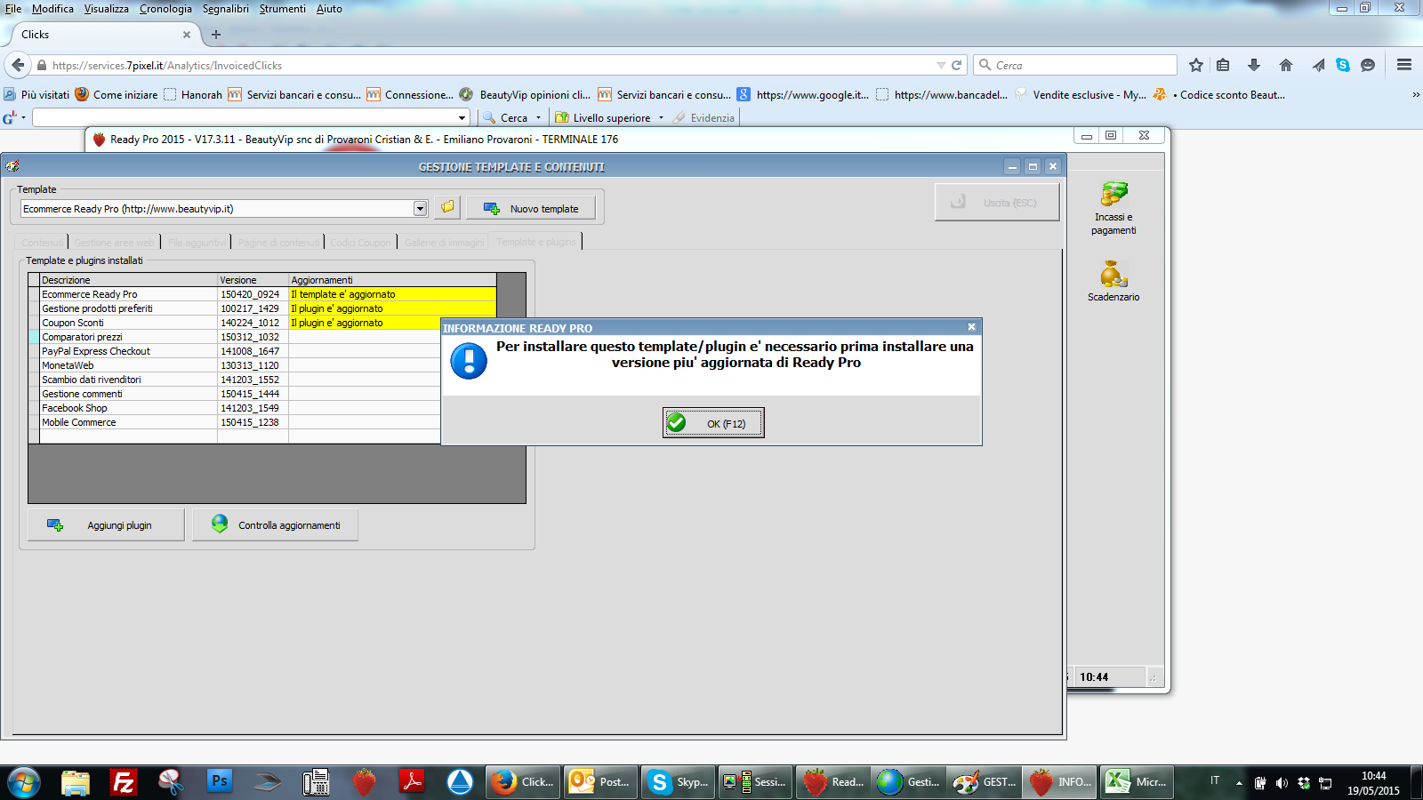Open the Template dropdown list
This screenshot has height=800, width=1423.
(420, 209)
